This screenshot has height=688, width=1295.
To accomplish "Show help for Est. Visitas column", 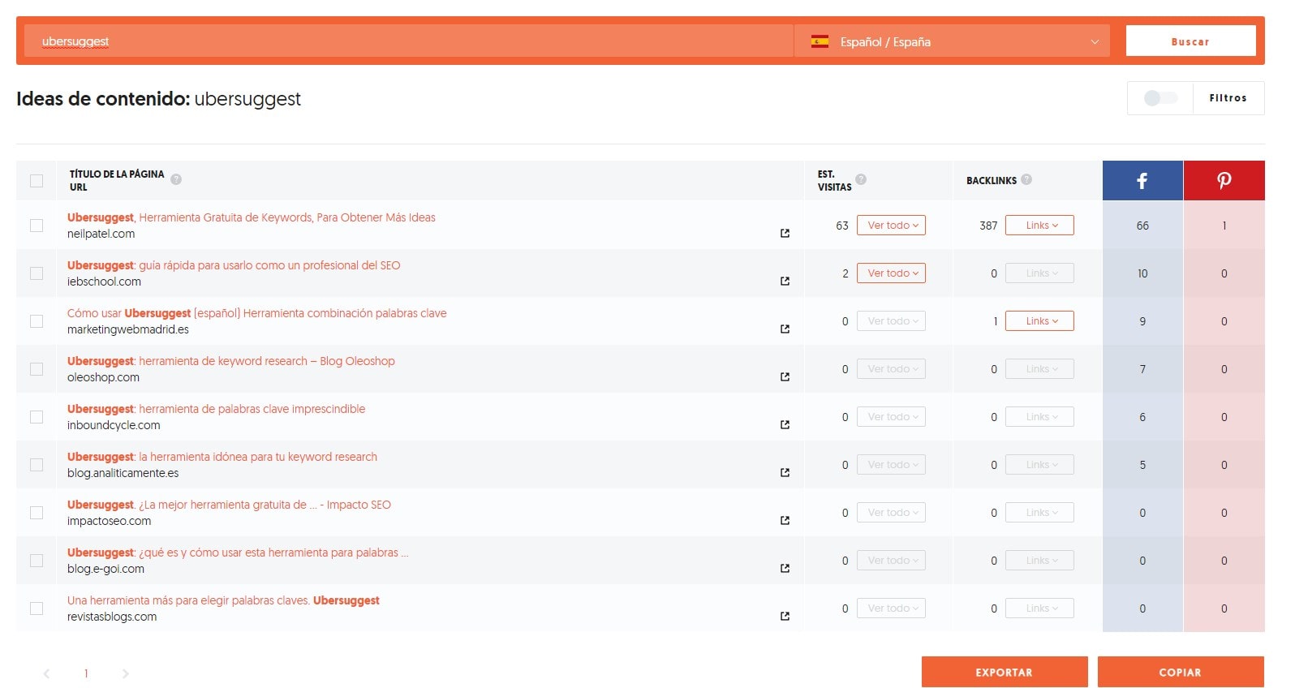I will tap(861, 179).
